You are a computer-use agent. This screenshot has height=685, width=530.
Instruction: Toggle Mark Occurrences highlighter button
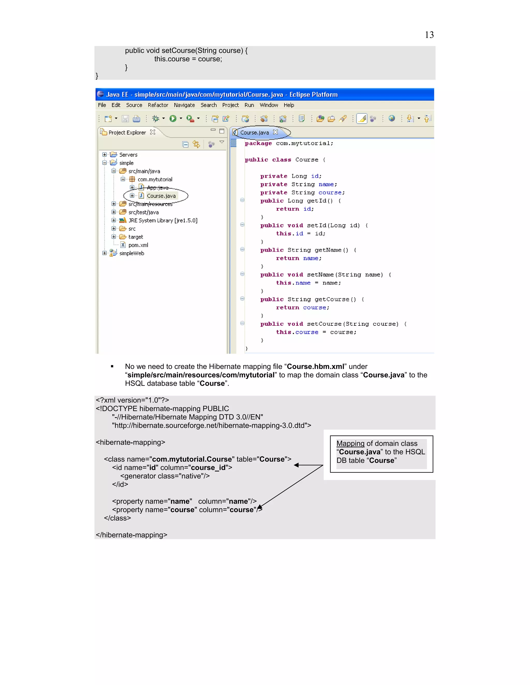click(x=362, y=119)
